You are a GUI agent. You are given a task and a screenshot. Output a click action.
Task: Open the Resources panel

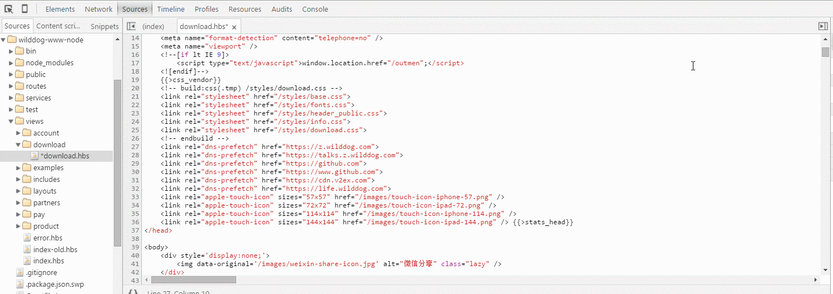point(245,9)
